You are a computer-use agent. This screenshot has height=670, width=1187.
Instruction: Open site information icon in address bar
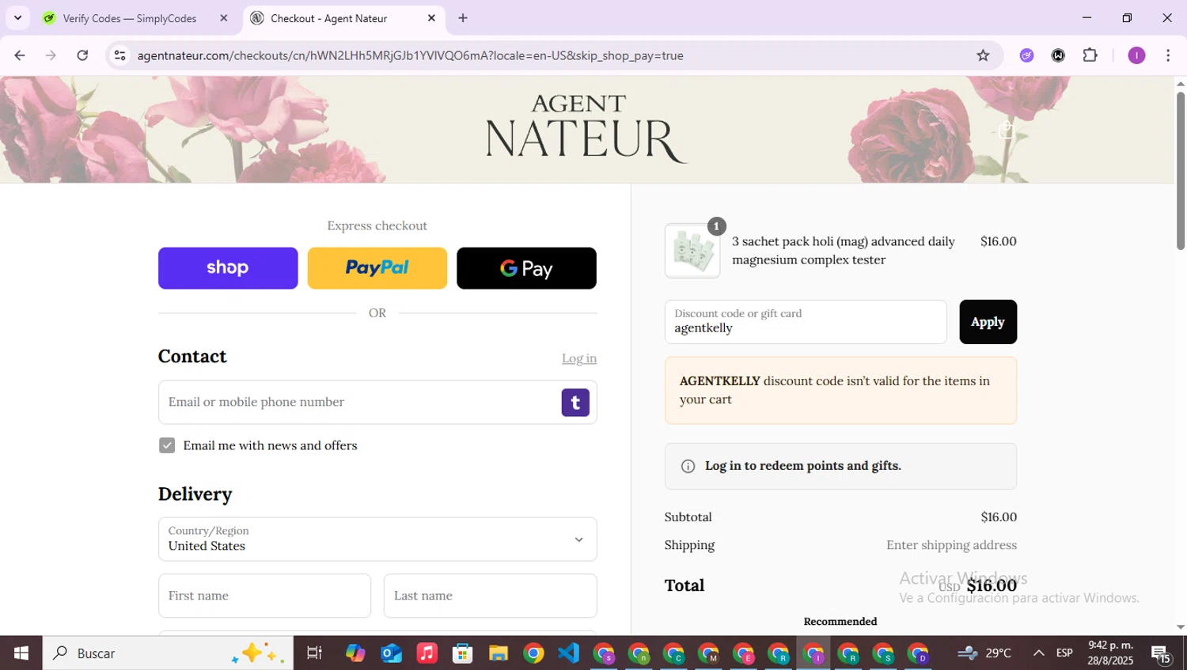pyautogui.click(x=119, y=55)
